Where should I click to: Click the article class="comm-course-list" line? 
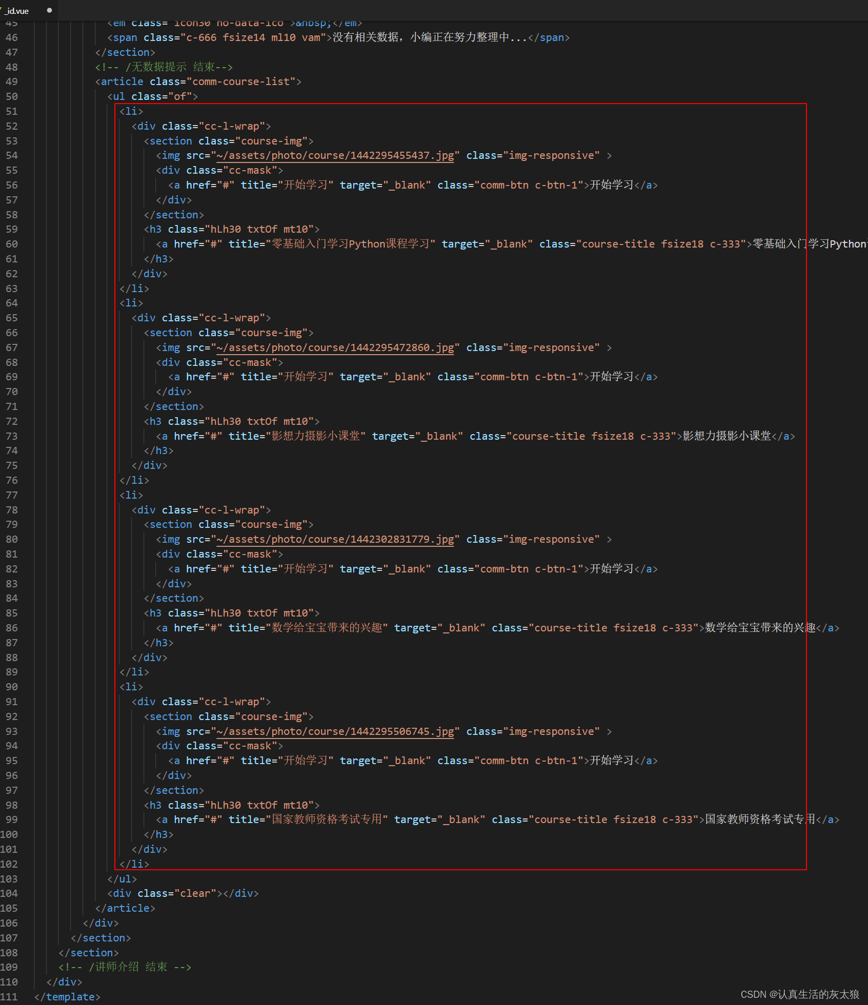(198, 81)
